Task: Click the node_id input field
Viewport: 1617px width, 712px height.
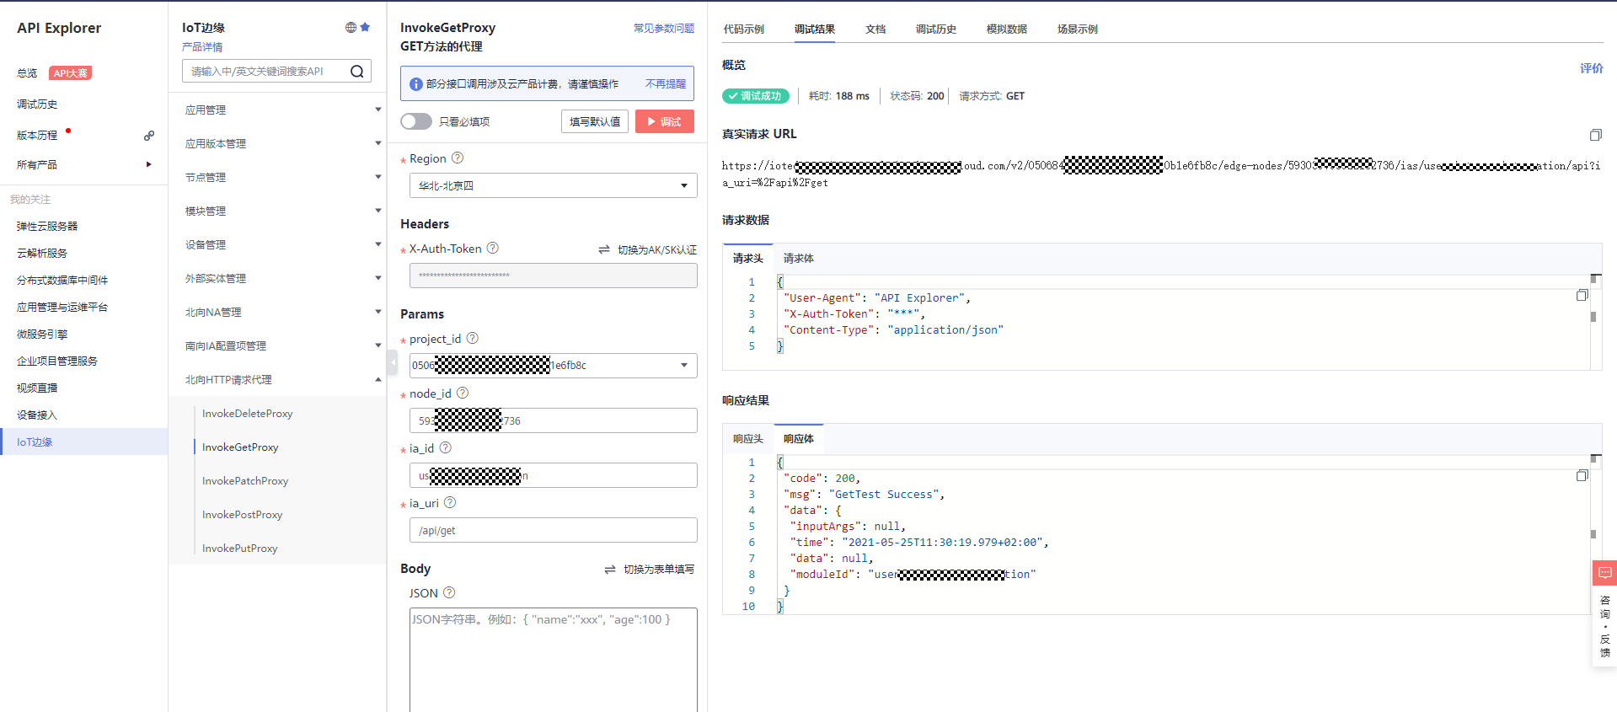Action: coord(553,420)
